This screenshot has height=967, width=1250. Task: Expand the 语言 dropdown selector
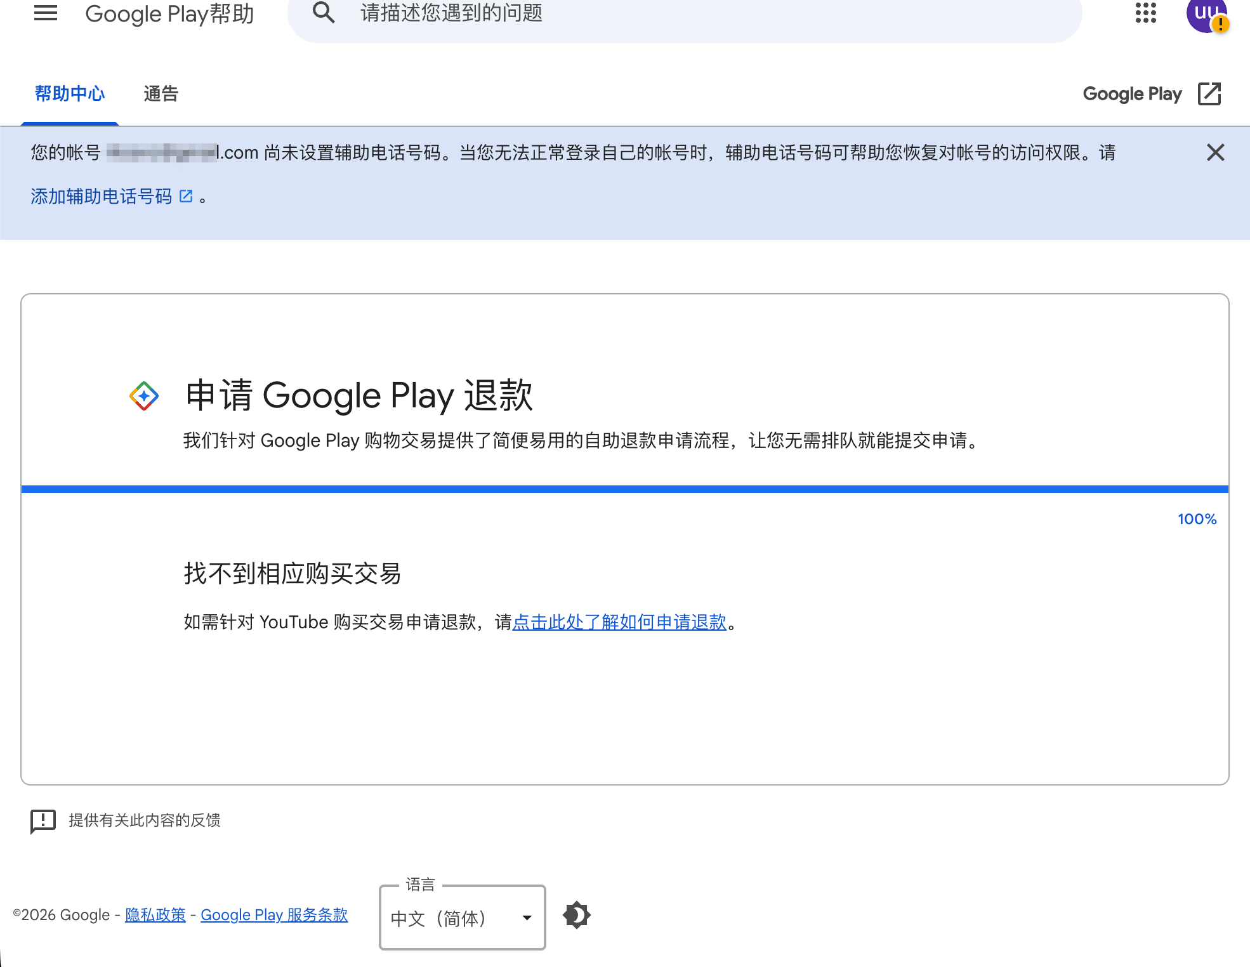click(463, 918)
